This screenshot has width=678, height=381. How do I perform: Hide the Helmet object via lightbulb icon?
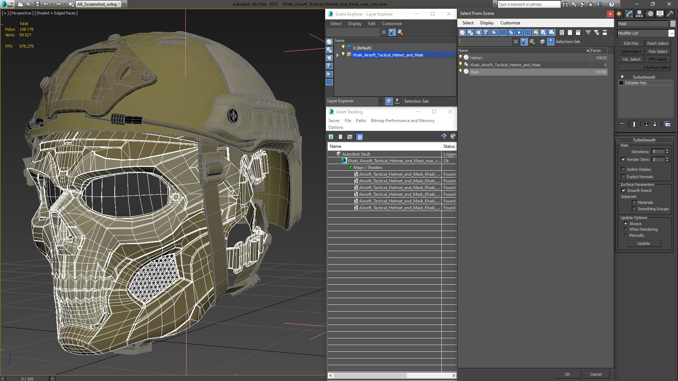tap(460, 58)
